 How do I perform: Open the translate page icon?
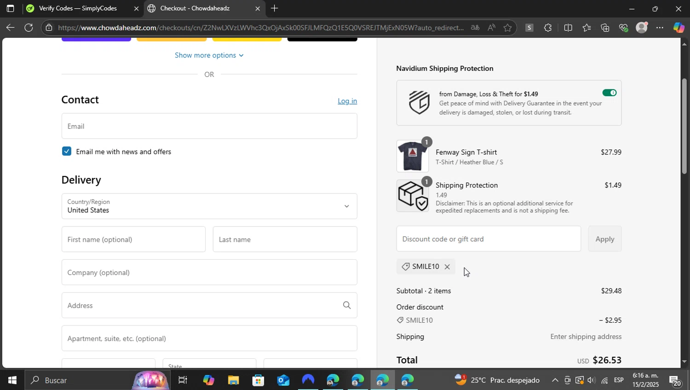click(x=475, y=28)
